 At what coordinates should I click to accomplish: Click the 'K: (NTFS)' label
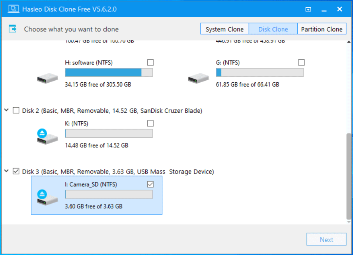76,124
